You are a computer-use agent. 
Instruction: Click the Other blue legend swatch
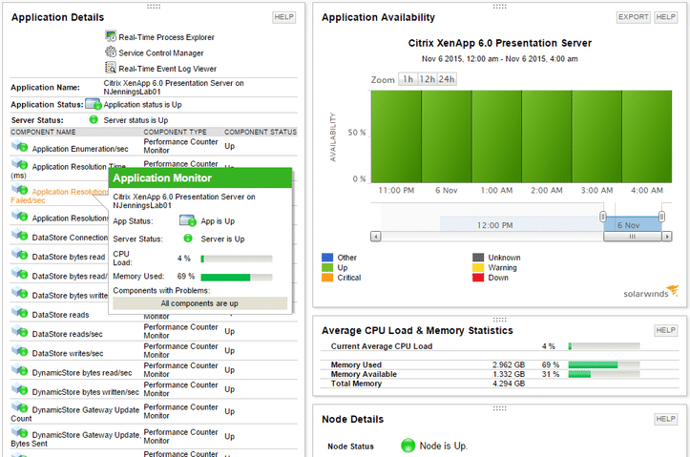(x=327, y=258)
